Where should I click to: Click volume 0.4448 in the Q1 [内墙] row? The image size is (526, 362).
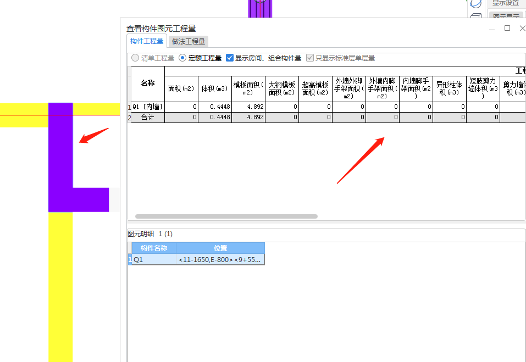pos(215,107)
